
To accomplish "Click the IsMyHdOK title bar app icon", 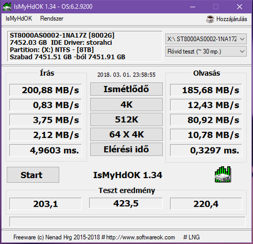I will 7,7.
